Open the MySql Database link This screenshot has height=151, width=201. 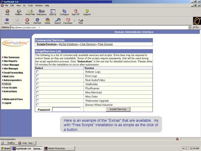pos(68,44)
